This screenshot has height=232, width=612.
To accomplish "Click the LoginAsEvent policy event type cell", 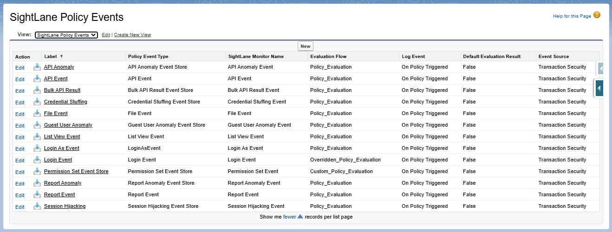I will pos(144,148).
